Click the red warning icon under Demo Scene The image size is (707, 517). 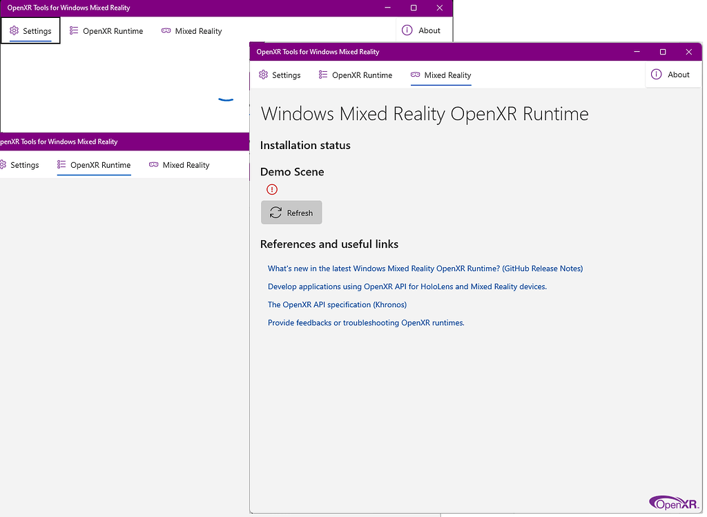point(272,189)
